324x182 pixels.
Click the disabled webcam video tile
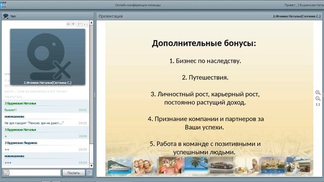[48, 57]
